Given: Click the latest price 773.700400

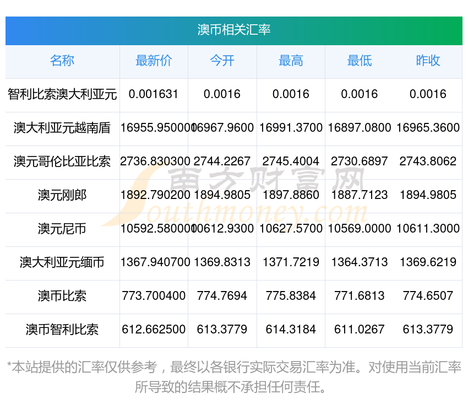Looking at the screenshot, I should (x=154, y=296).
